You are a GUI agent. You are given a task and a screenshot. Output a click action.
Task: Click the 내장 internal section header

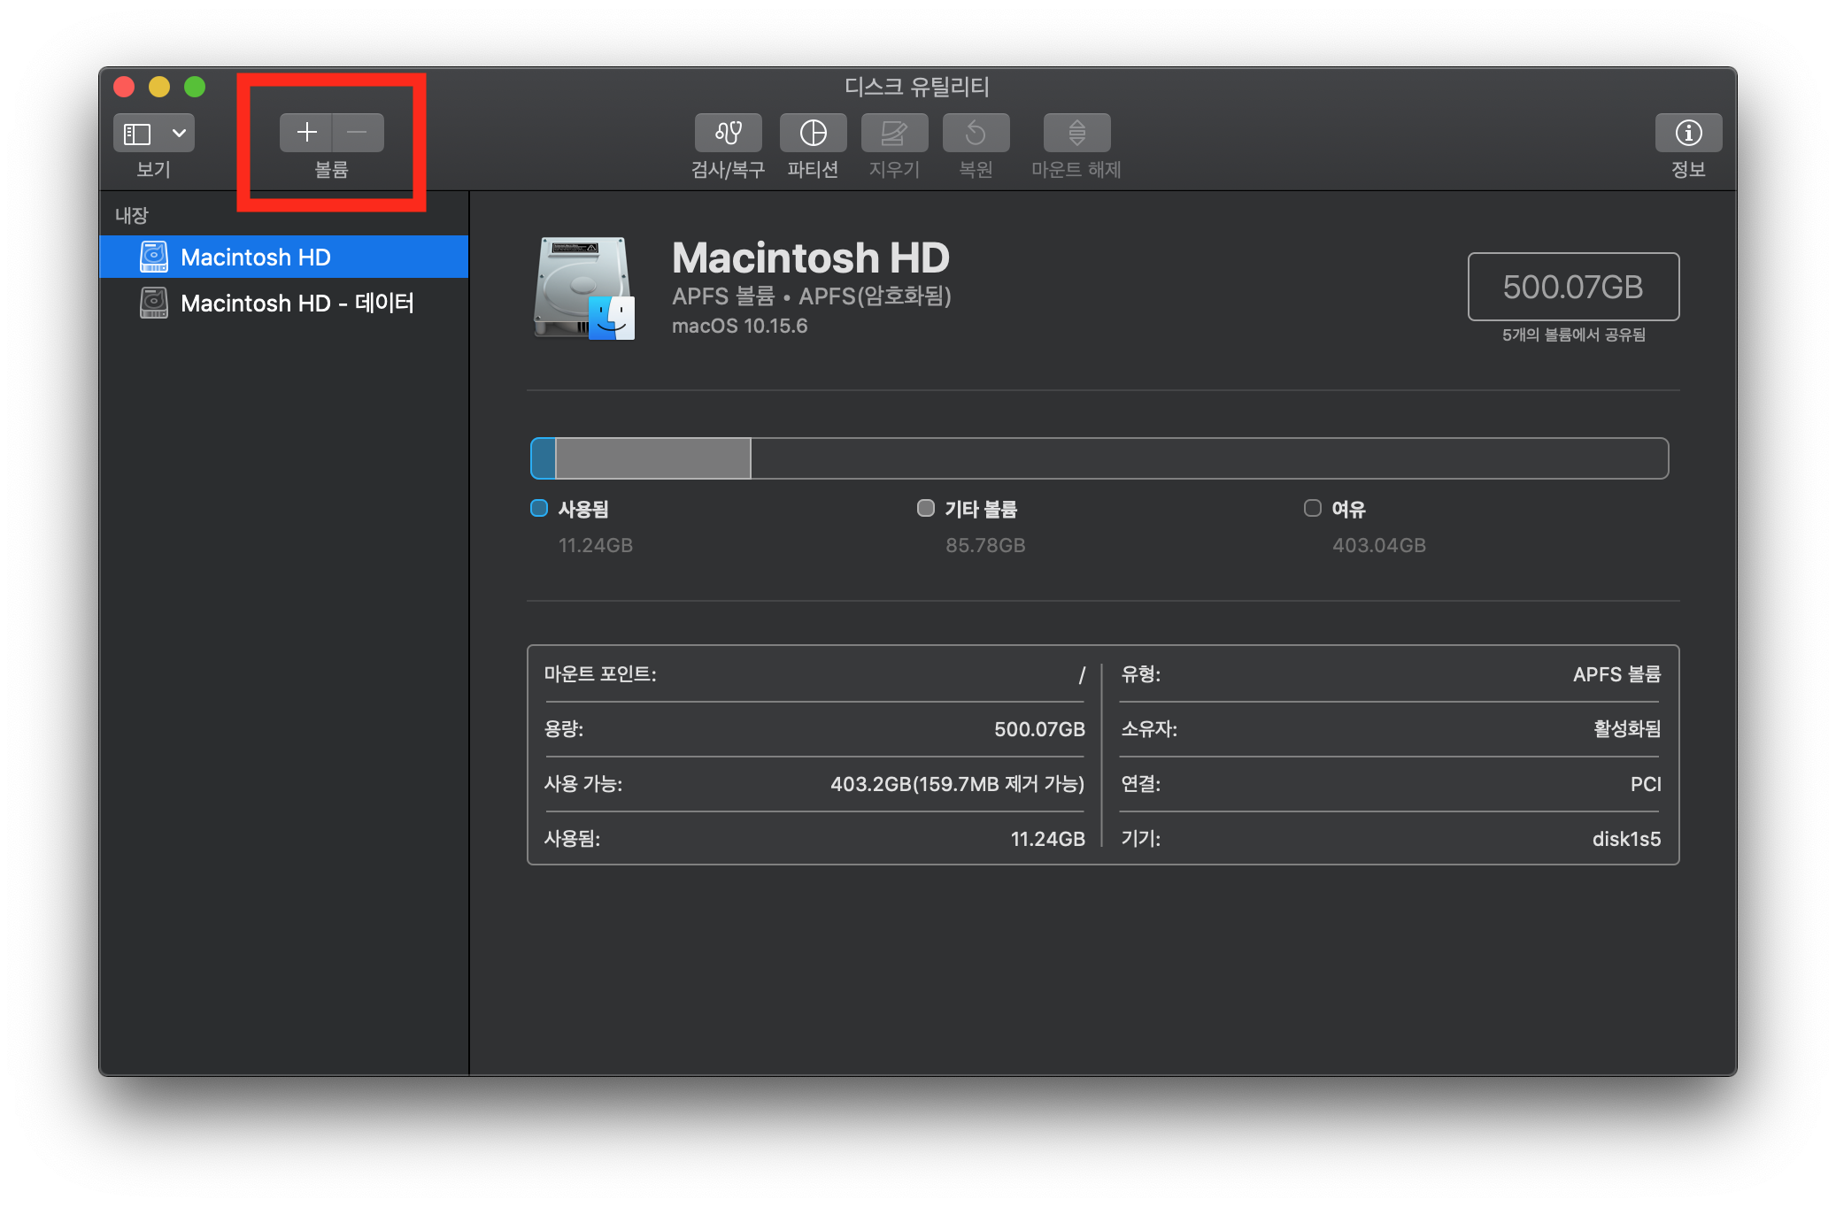(132, 215)
